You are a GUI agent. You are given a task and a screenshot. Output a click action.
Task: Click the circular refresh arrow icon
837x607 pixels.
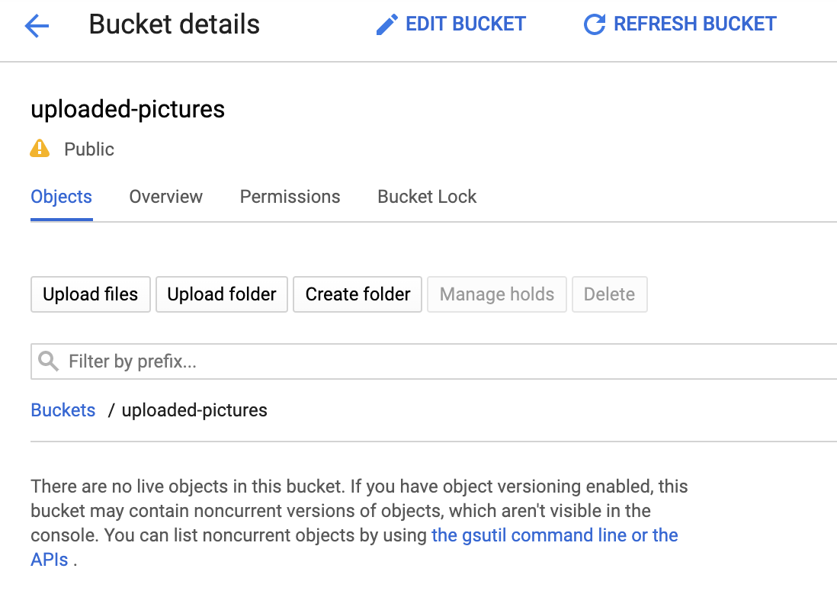[594, 24]
